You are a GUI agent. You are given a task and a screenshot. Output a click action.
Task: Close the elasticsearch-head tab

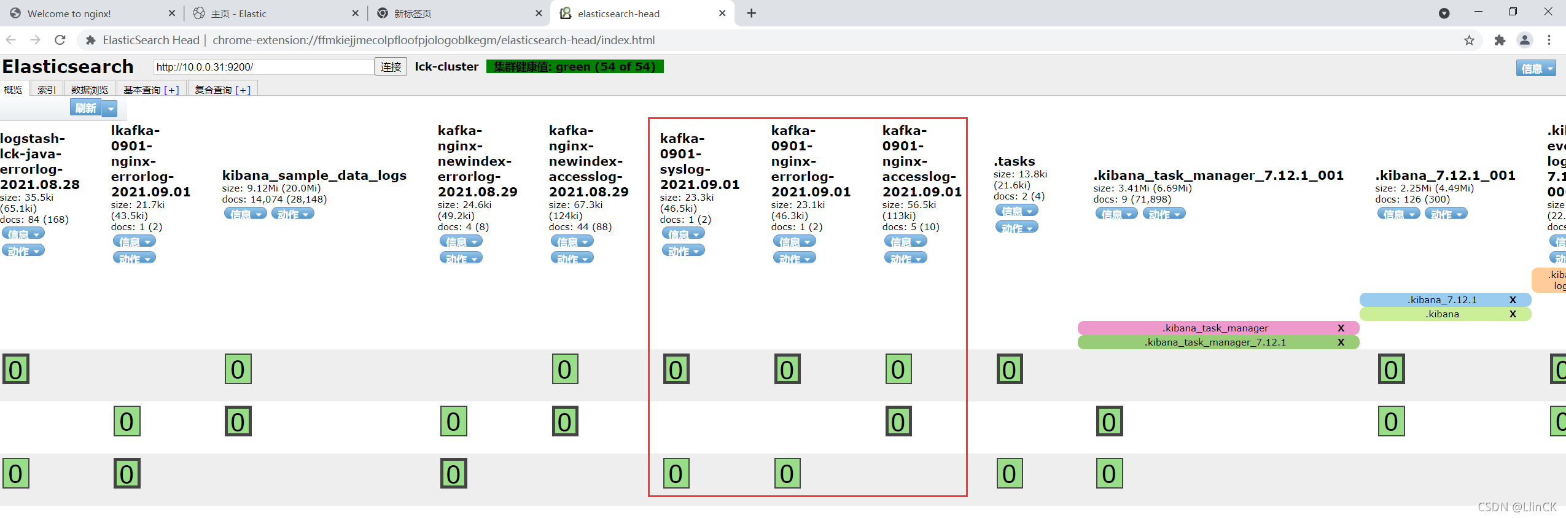722,13
